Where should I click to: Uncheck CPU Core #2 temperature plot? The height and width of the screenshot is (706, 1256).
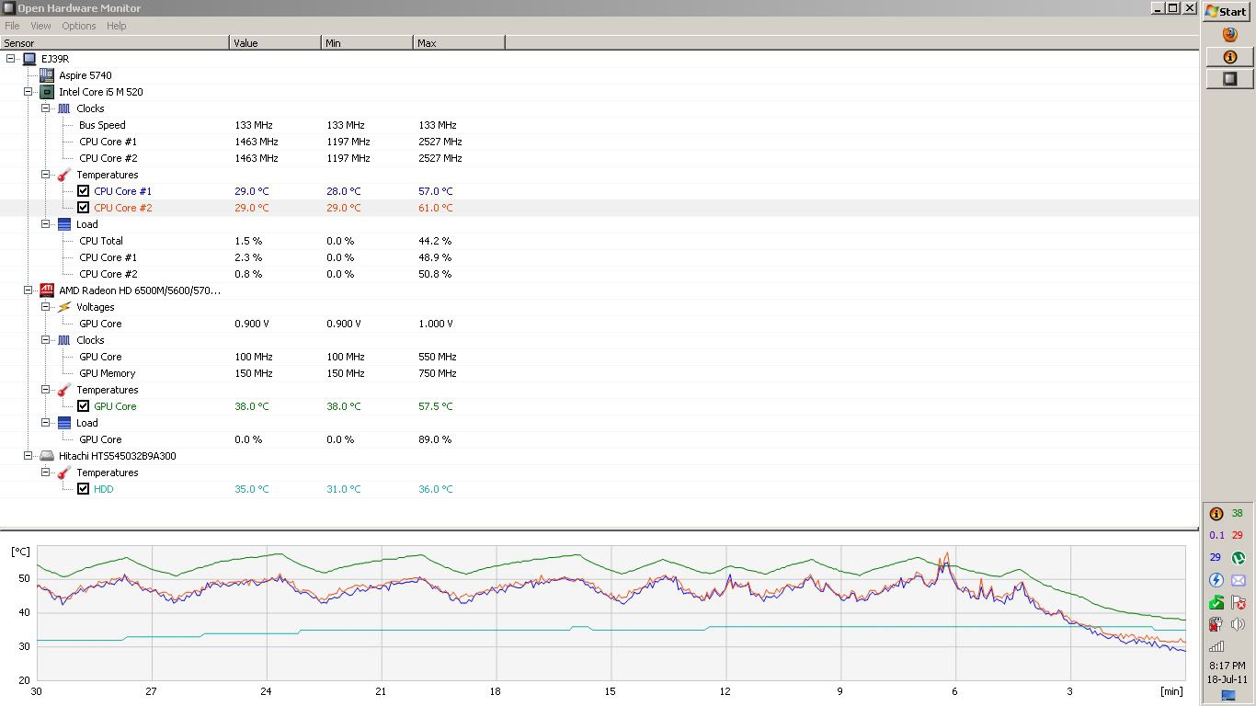click(84, 208)
